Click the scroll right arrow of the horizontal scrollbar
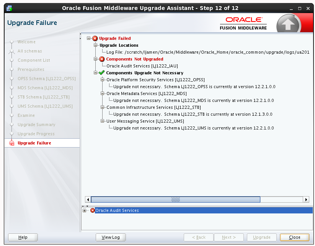315x246 pixels. (x=306, y=200)
